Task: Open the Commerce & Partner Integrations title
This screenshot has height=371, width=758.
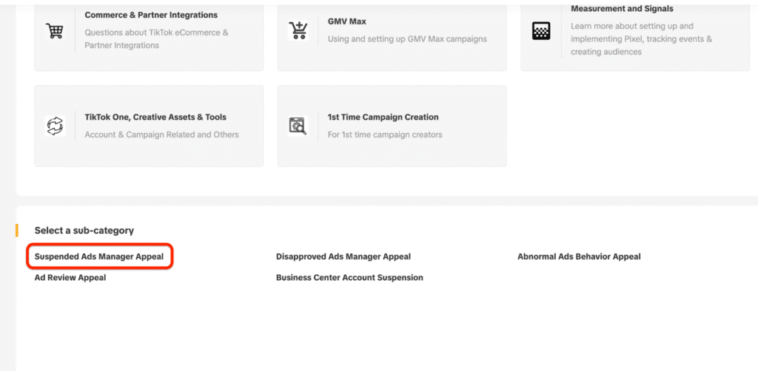Action: (x=151, y=15)
